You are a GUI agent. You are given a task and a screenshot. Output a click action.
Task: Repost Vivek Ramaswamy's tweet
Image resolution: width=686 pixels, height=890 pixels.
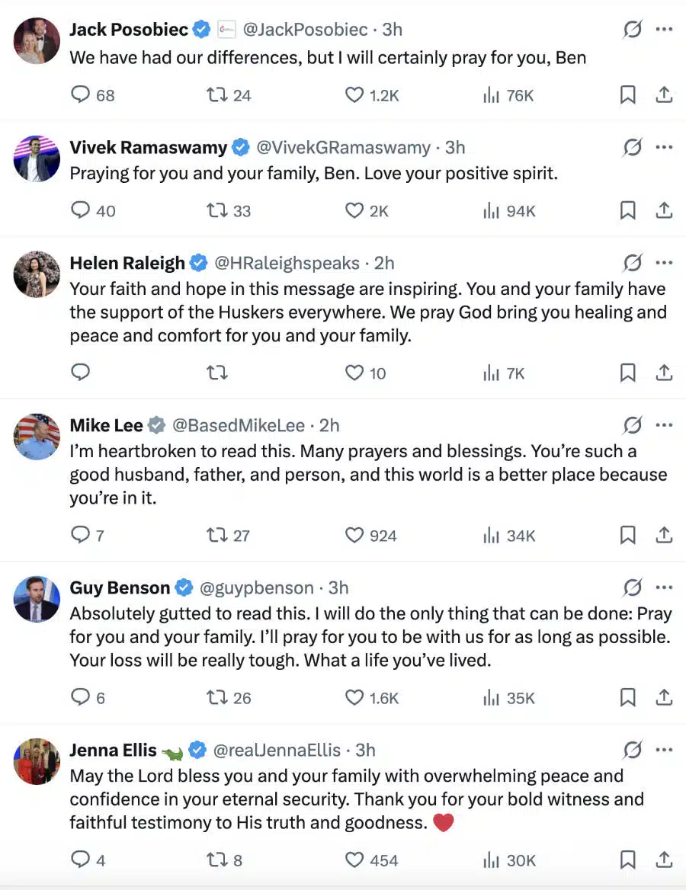coord(217,211)
